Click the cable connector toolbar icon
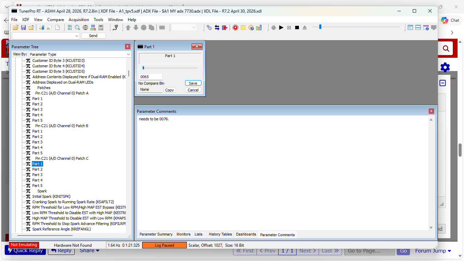464x261 pixels. 115,28
